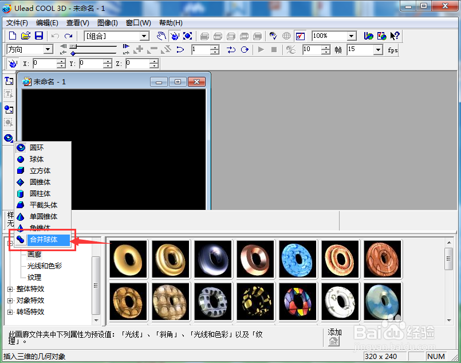The height and width of the screenshot is (363, 461).
Task: Click the timeline keyframe slider
Action: 73,53
